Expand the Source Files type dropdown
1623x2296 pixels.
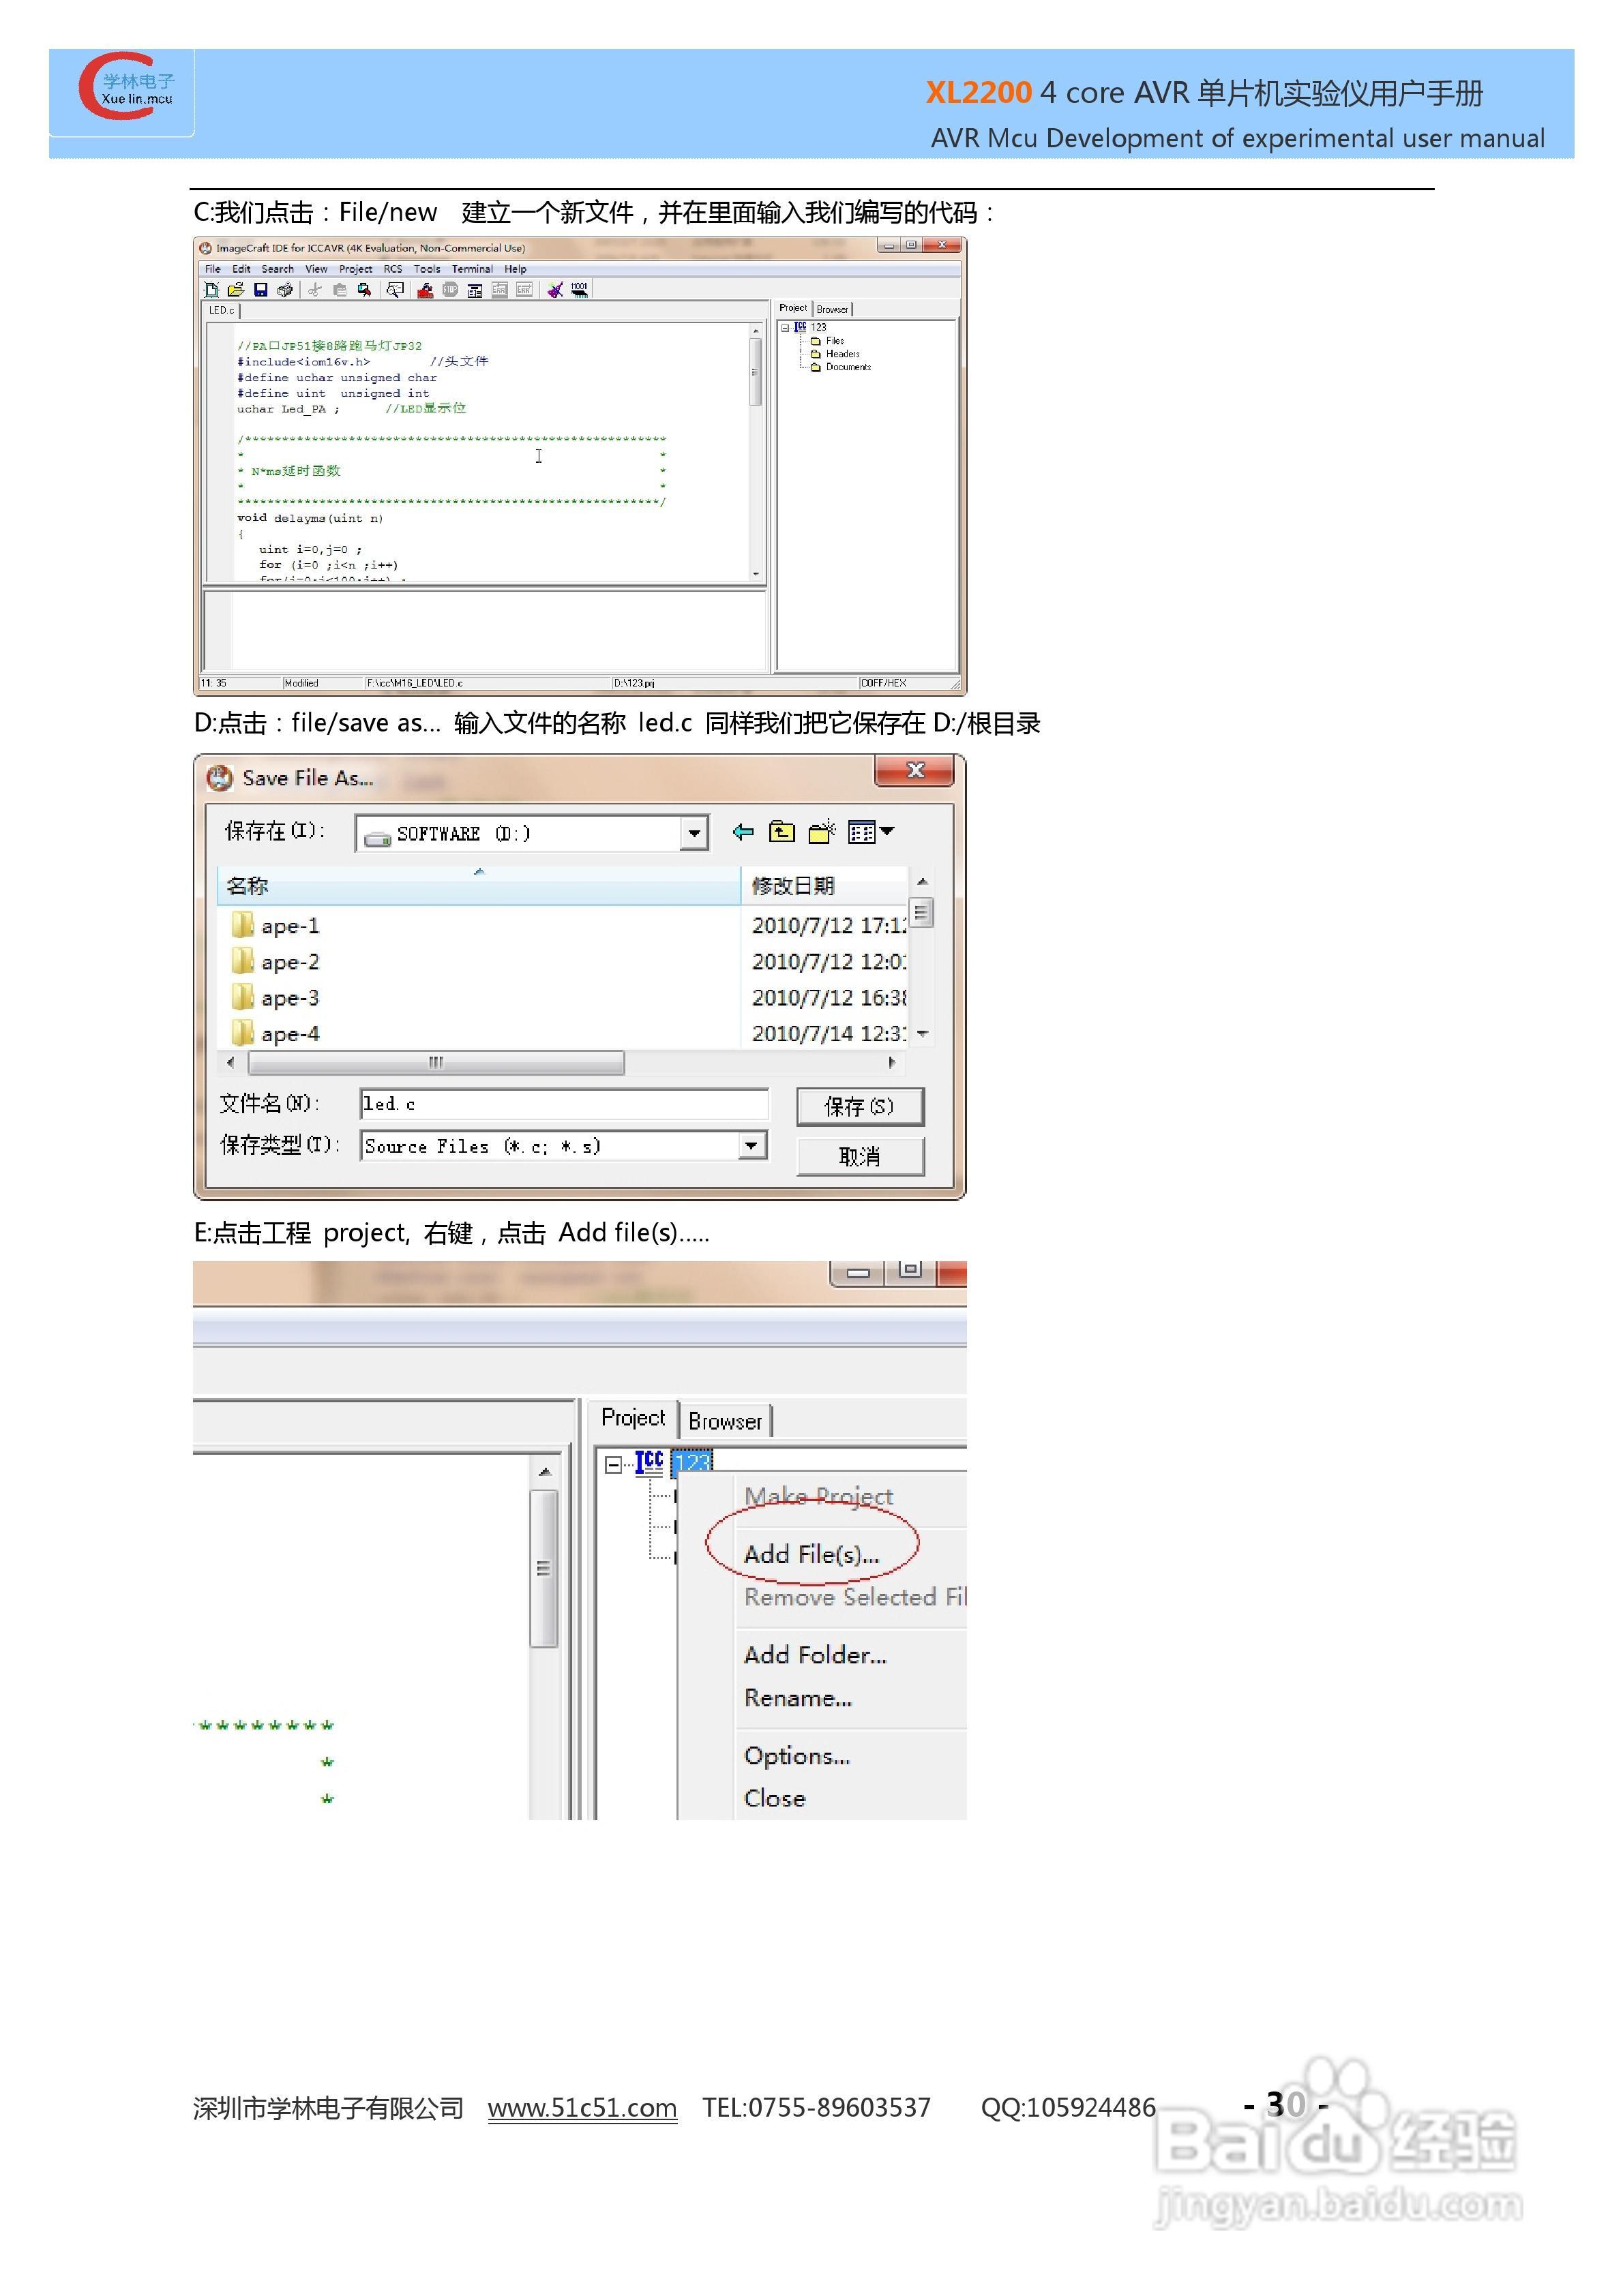pos(751,1146)
